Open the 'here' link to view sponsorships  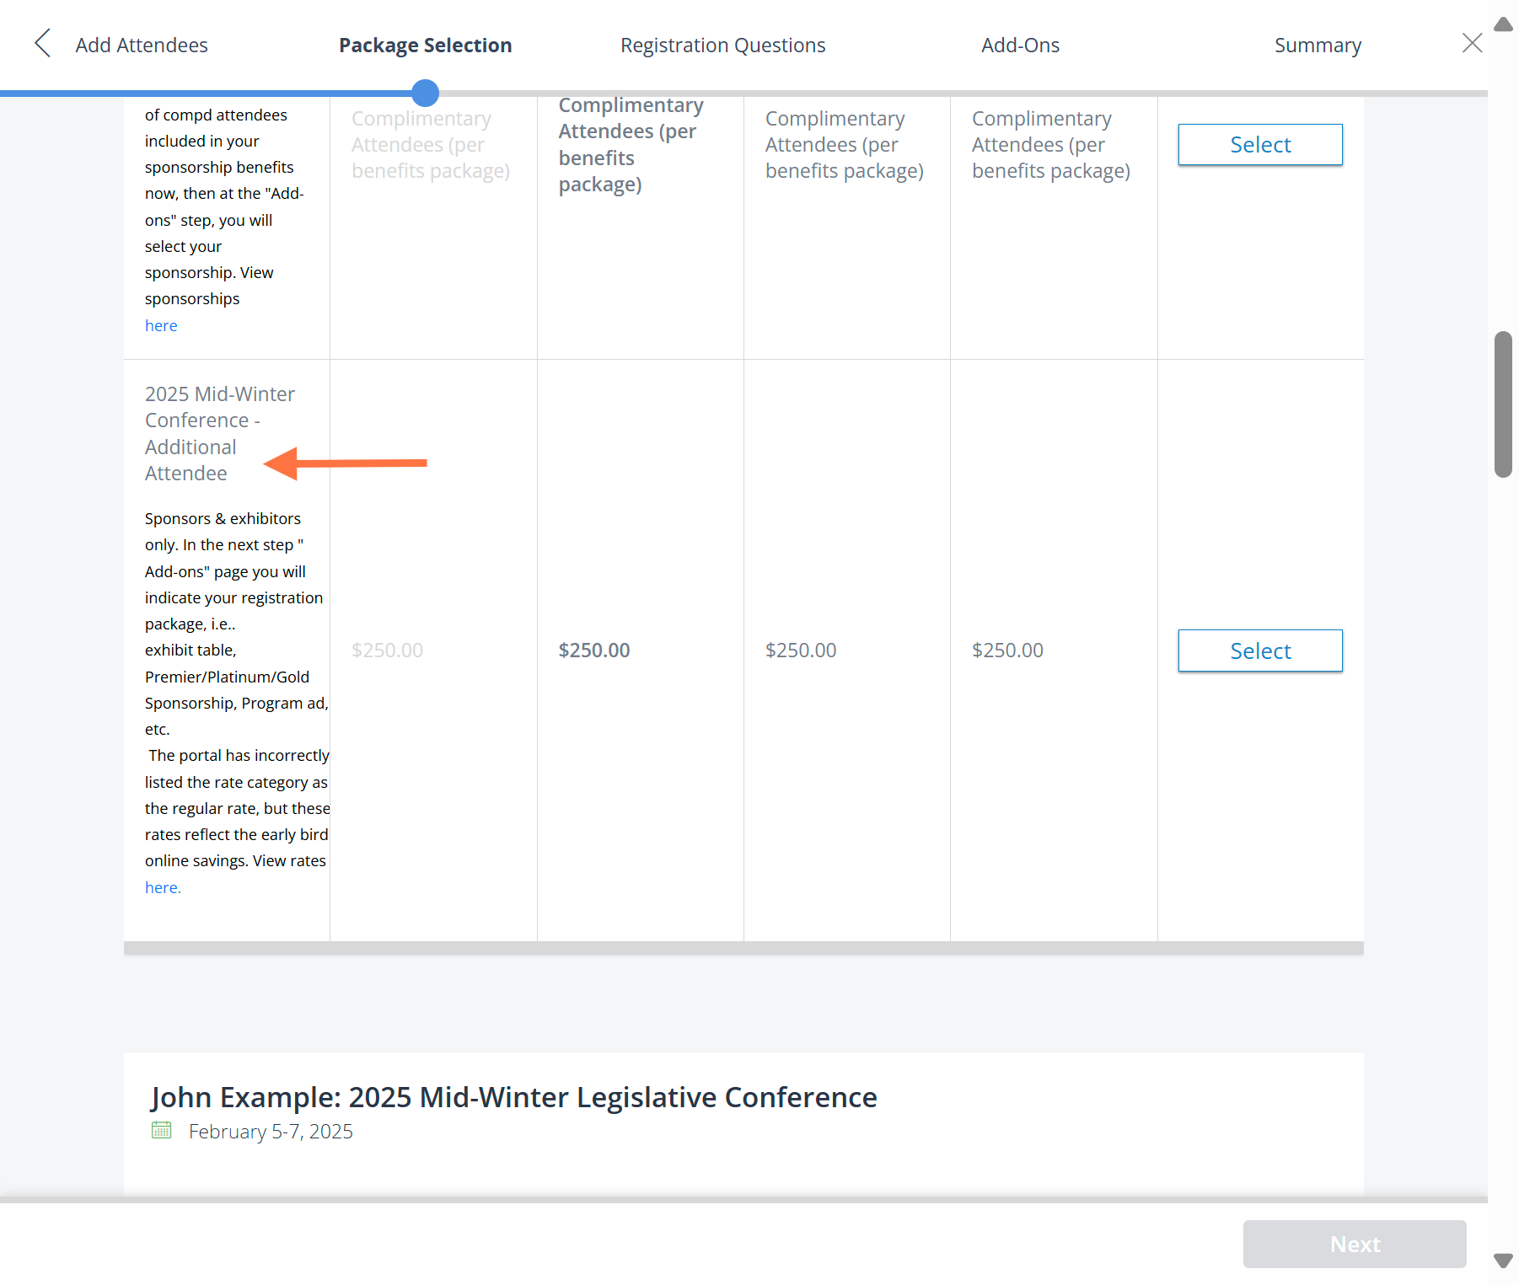pos(161,325)
